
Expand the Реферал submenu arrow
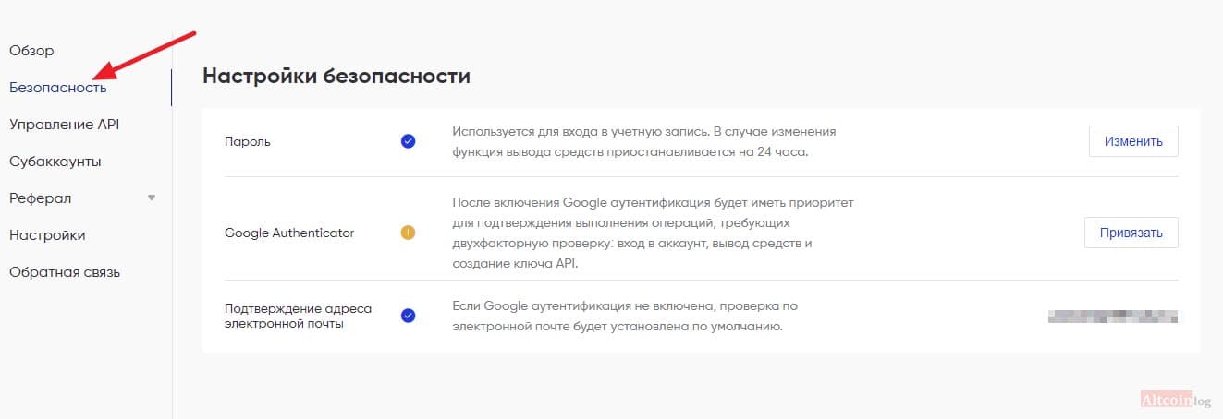[152, 198]
